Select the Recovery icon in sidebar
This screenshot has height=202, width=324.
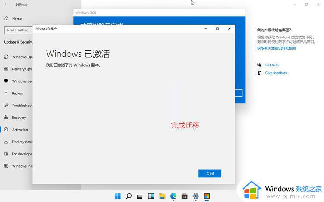coord(6,117)
